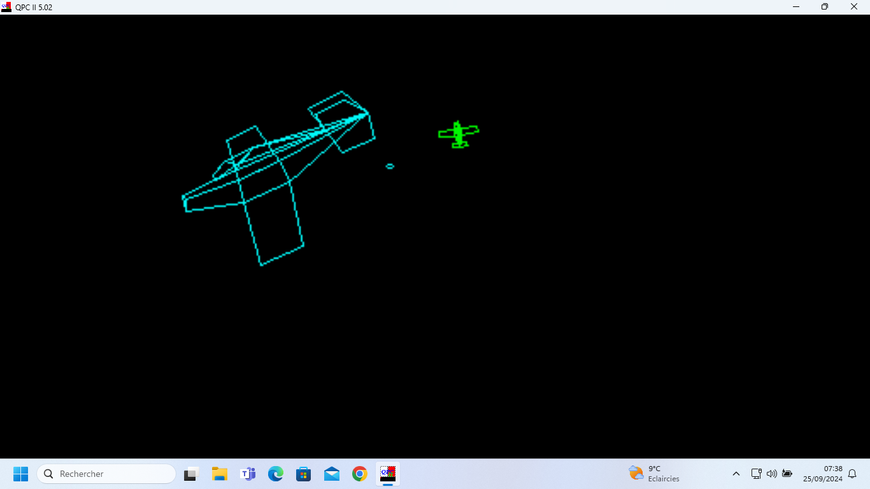Restore down the QPC II window

point(825,7)
